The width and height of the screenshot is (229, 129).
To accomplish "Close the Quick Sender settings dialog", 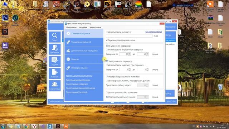I will tap(162, 24).
